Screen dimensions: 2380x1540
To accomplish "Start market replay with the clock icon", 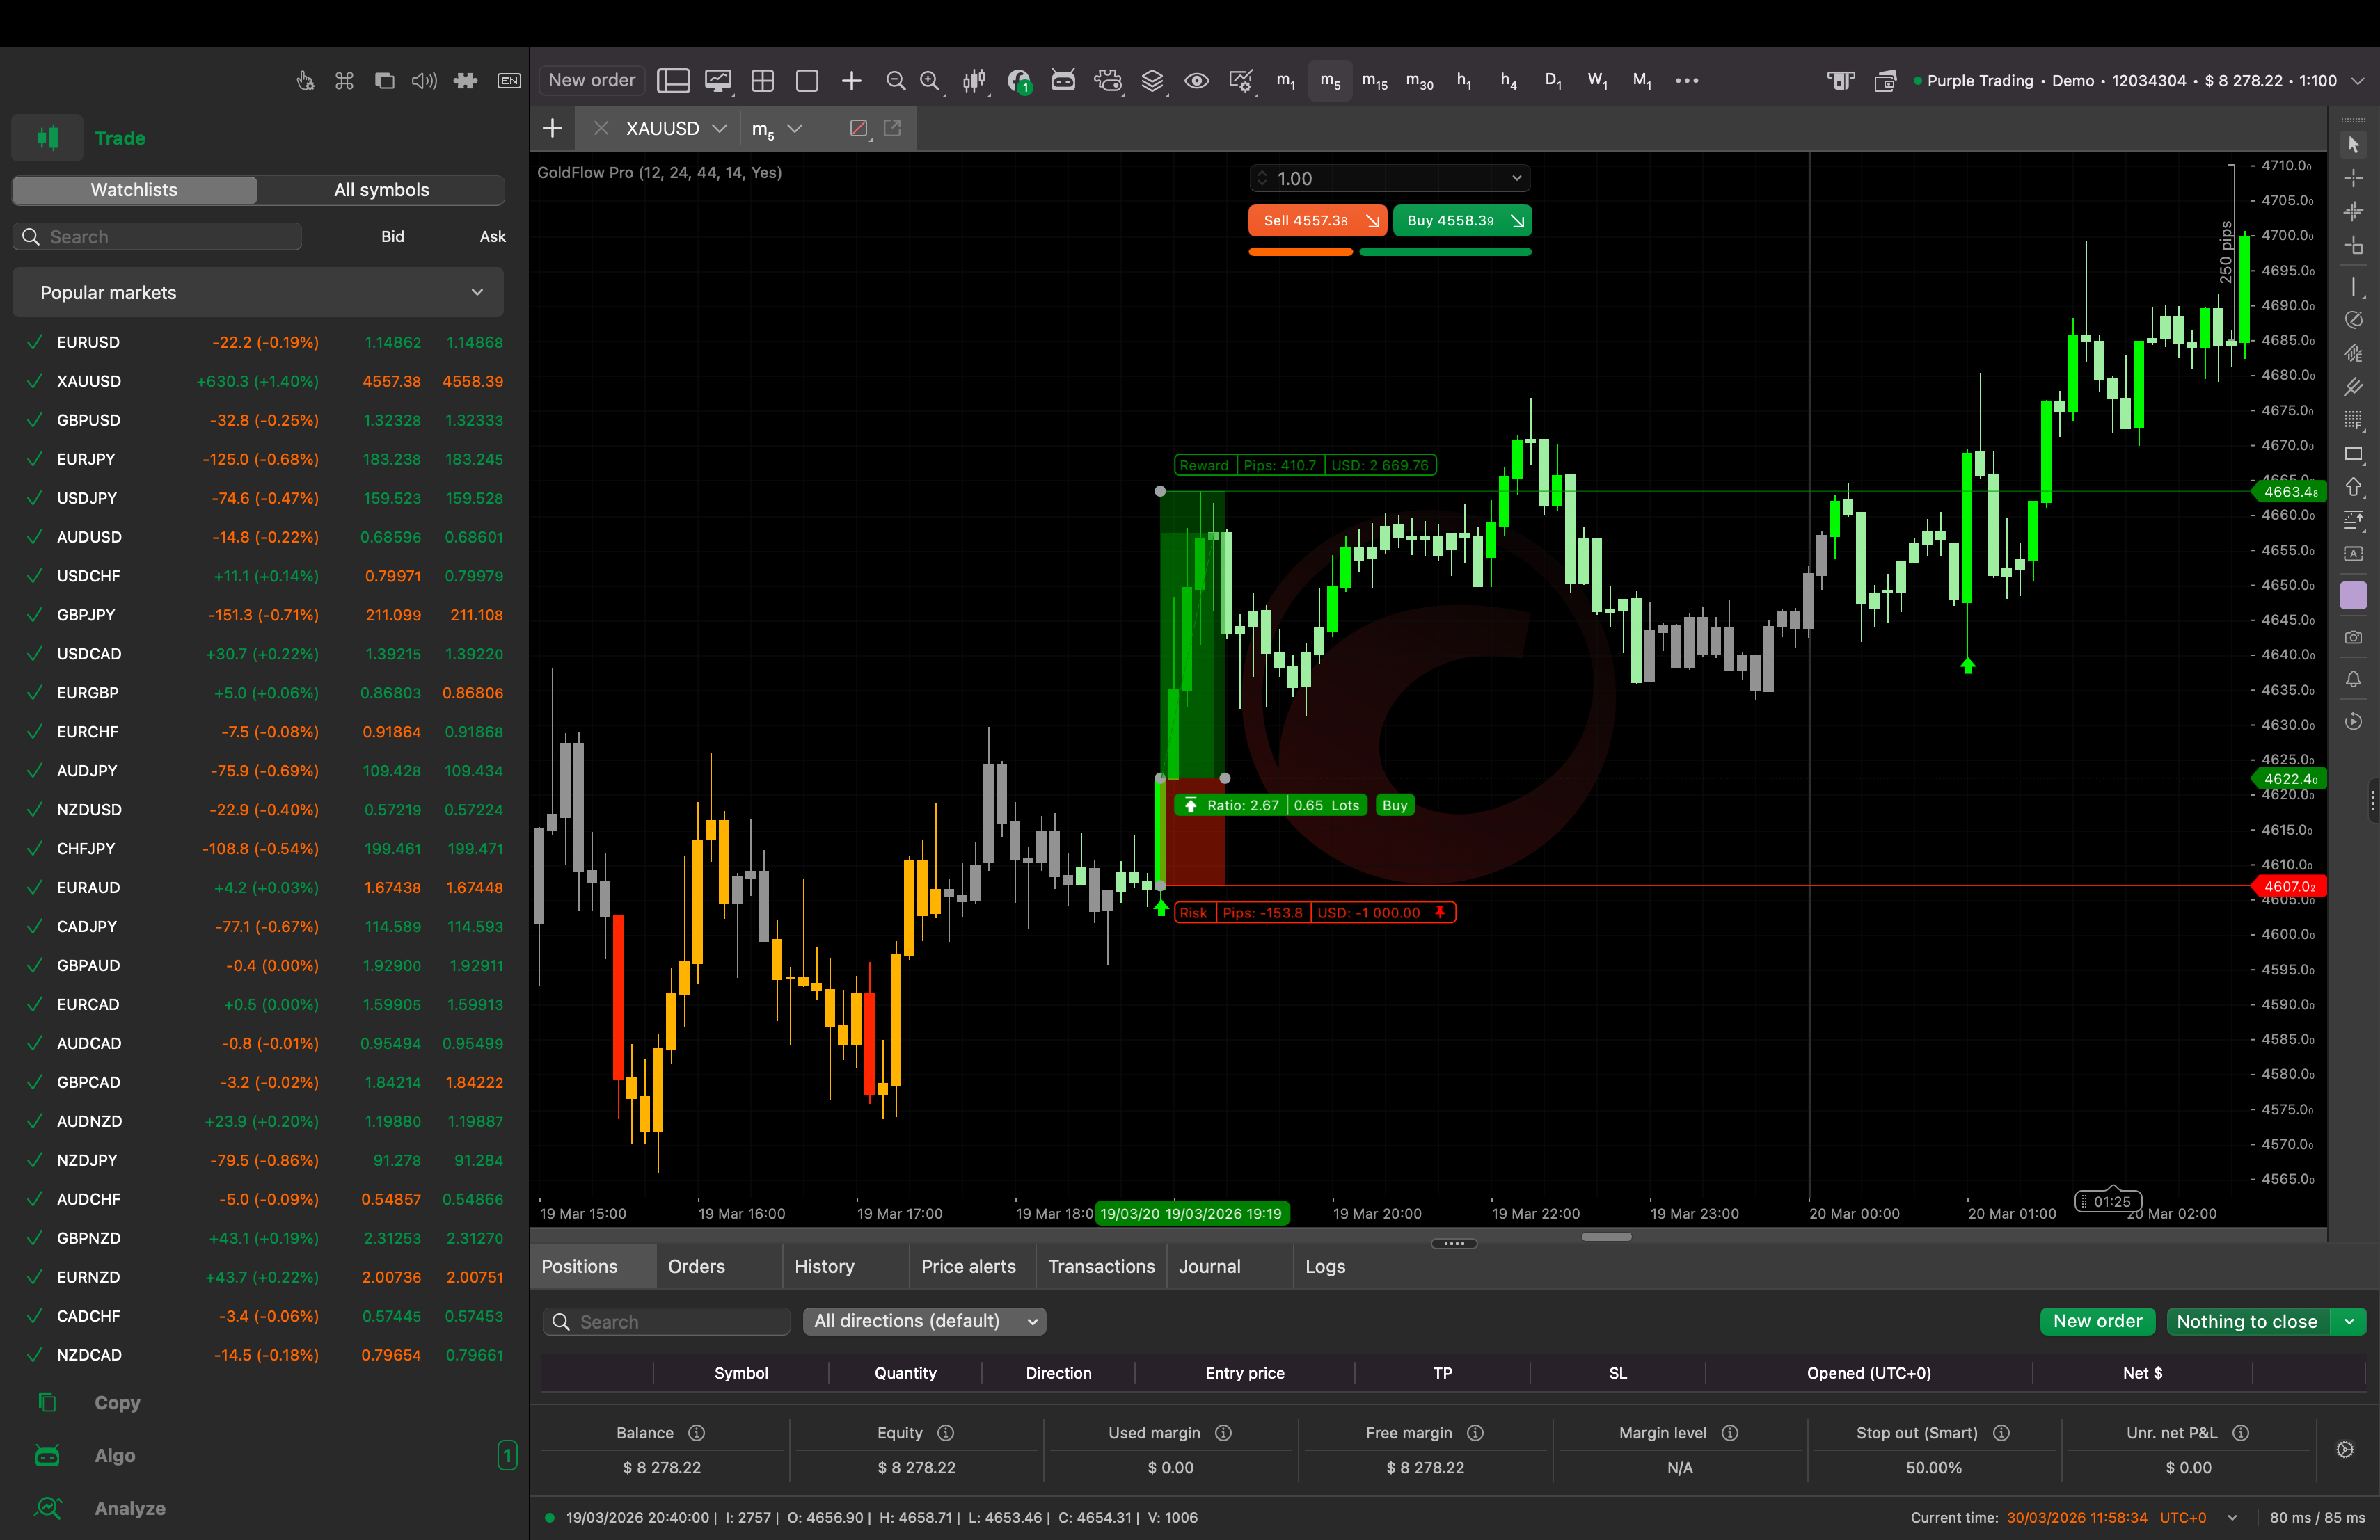I will tap(2354, 721).
